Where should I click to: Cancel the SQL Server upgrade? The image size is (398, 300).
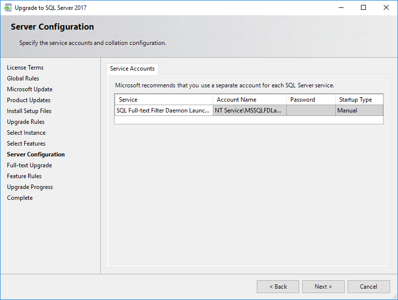point(368,287)
